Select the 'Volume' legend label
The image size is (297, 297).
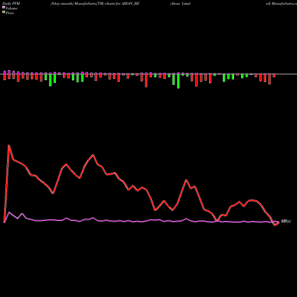(11, 8)
